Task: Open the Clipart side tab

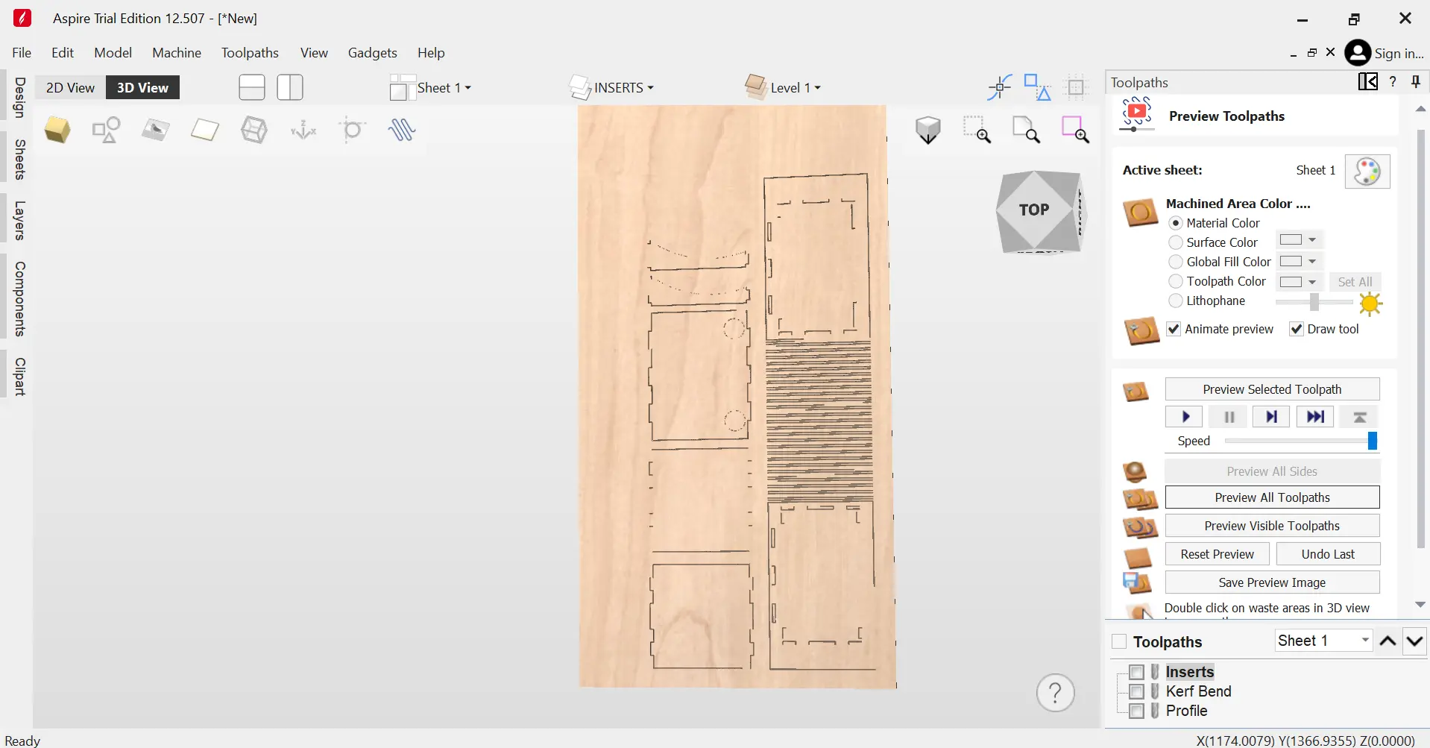Action: coord(20,377)
